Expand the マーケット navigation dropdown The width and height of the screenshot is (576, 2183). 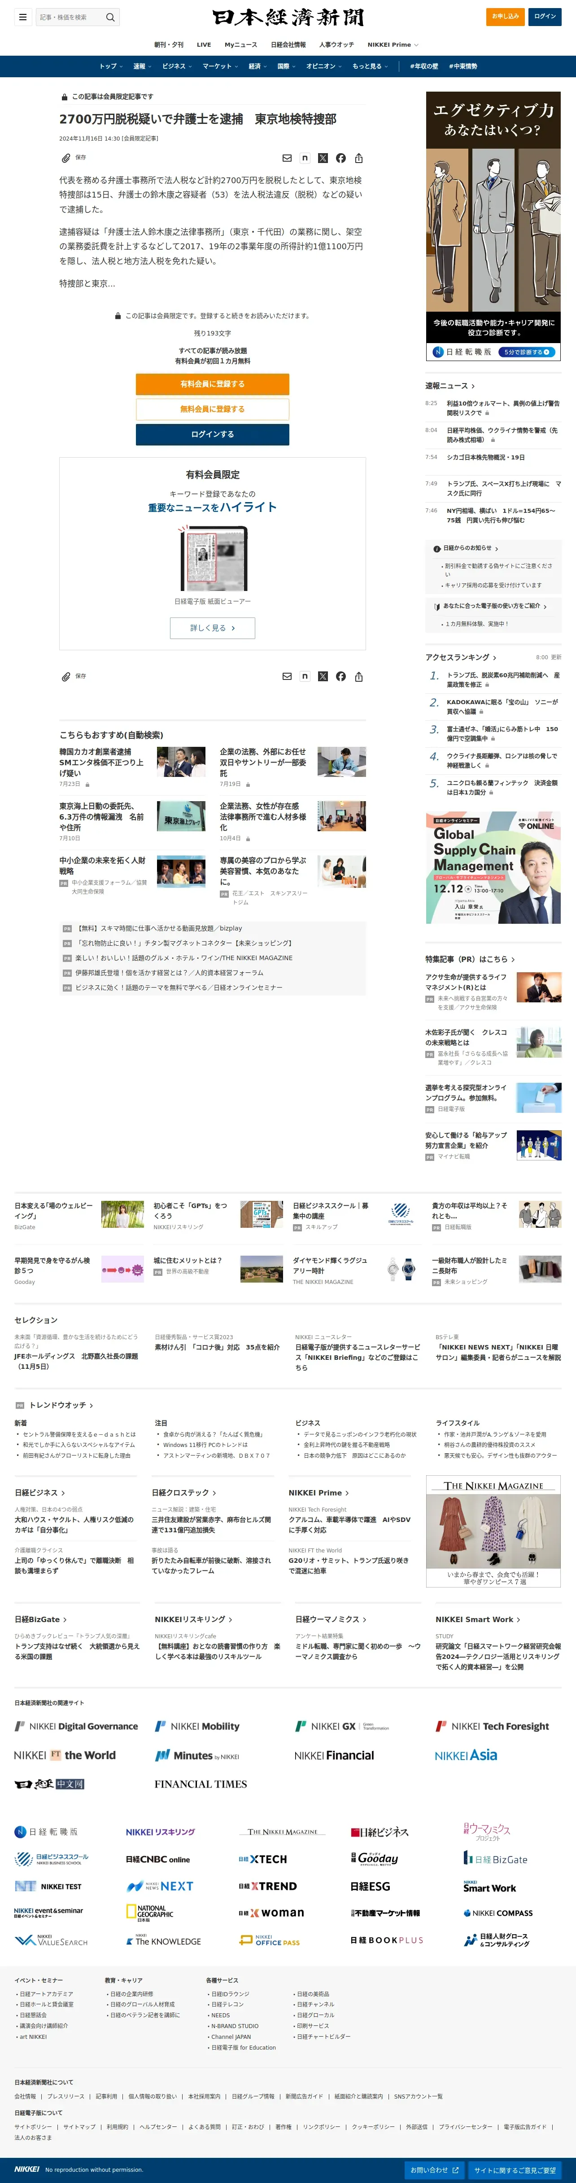point(219,66)
